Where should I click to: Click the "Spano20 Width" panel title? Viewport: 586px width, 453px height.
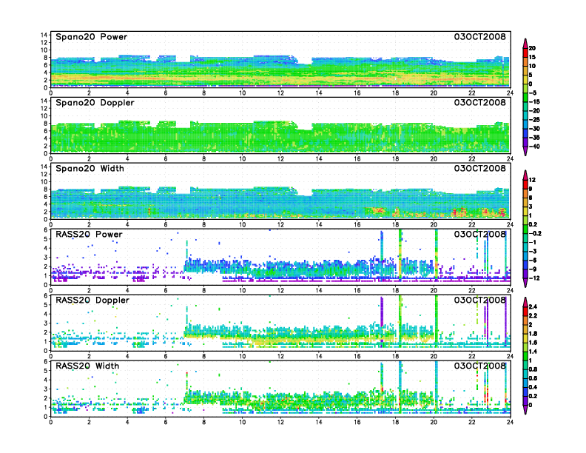click(x=86, y=169)
